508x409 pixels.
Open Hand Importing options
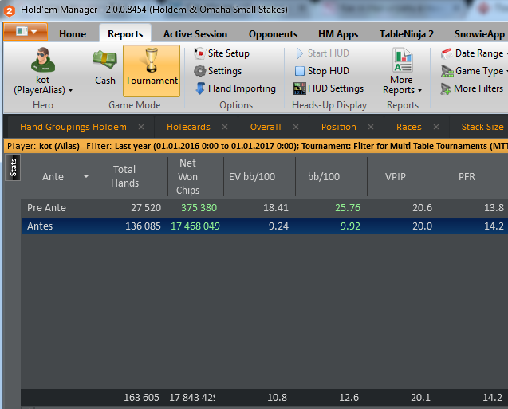pos(235,88)
